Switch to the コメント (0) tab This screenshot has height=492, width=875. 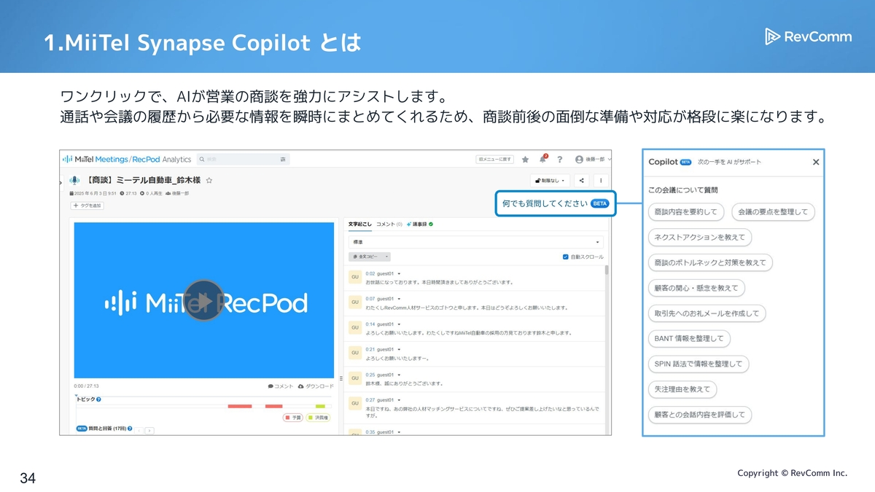(x=389, y=224)
